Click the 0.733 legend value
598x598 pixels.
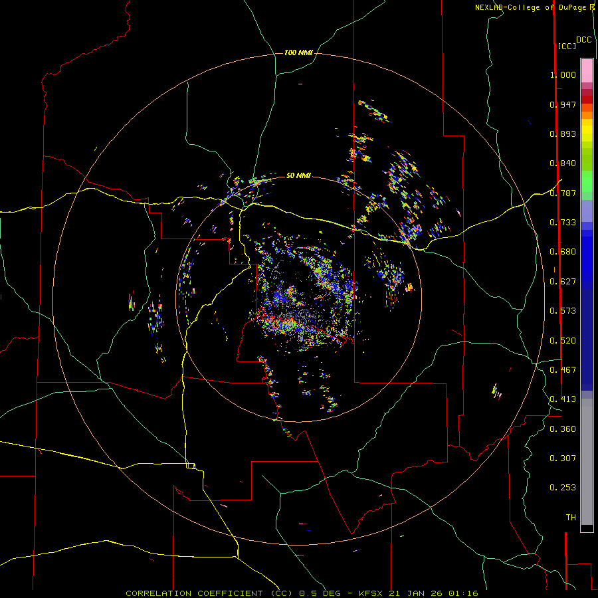point(563,223)
